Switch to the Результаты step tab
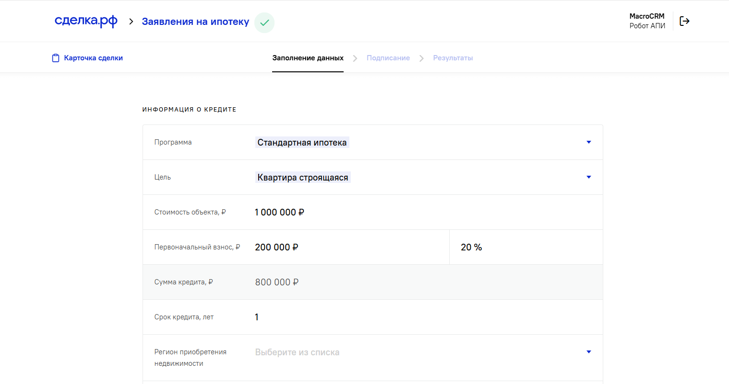Viewport: 729px width, 384px height. [453, 58]
